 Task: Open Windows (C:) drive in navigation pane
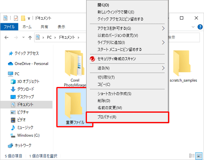pyautogui.click(x=28, y=136)
